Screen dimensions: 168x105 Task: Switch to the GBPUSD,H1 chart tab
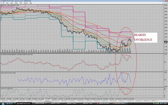point(72,101)
